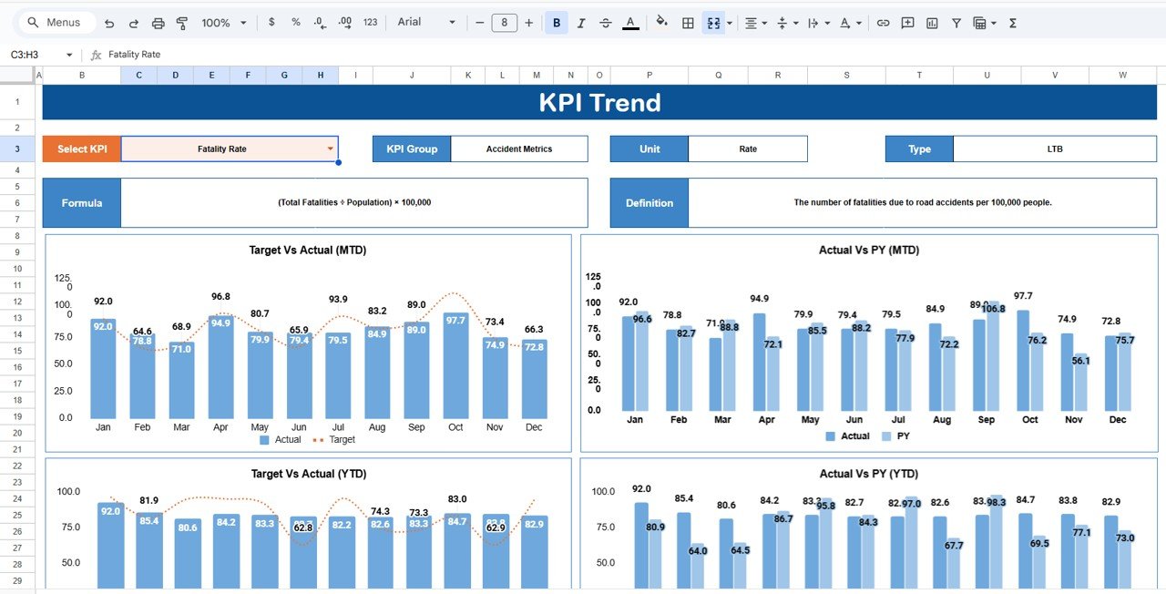
Task: Open the Select KPI dropdown
Action: point(330,148)
